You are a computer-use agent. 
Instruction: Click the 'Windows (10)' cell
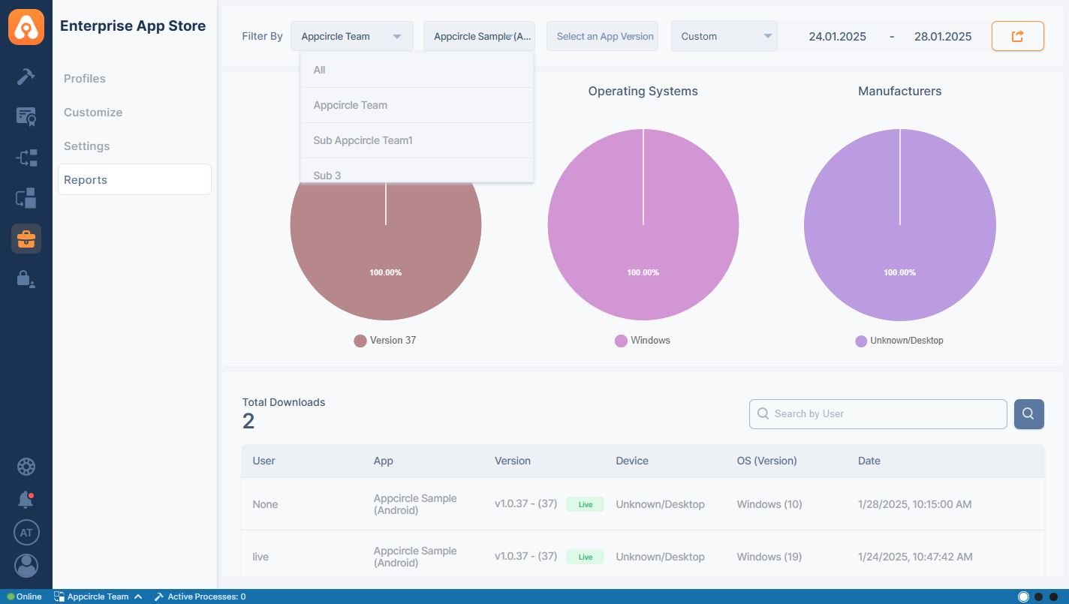(769, 504)
